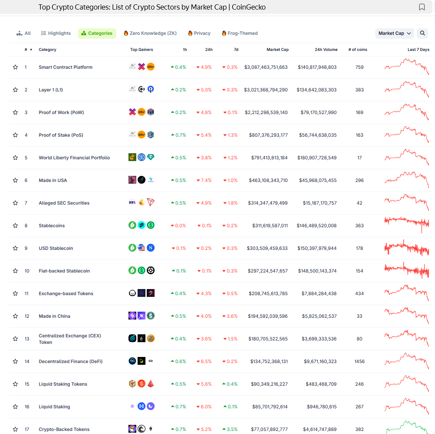Star the Smart Contract Platform category
This screenshot has height=434, width=435.
15,67
